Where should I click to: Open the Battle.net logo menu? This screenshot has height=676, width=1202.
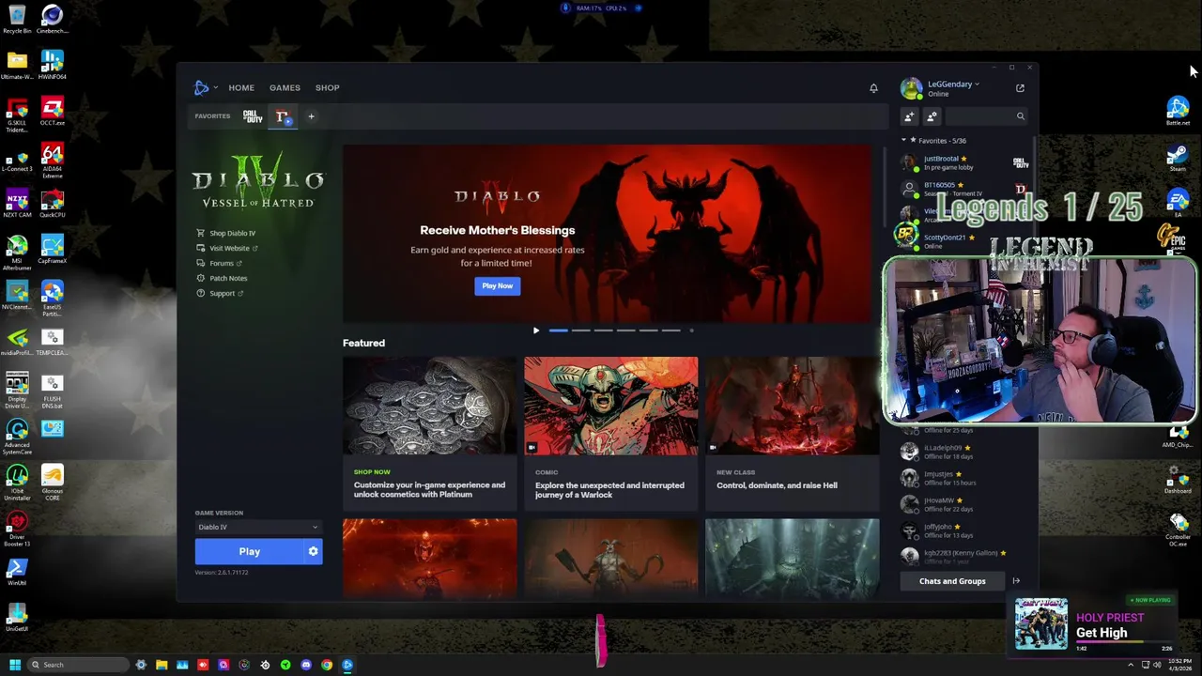pyautogui.click(x=203, y=87)
